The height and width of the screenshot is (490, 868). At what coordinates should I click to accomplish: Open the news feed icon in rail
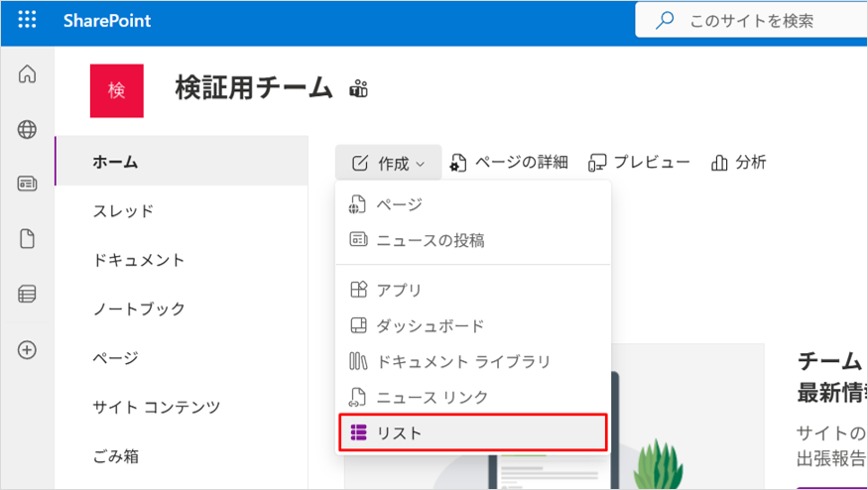click(27, 184)
